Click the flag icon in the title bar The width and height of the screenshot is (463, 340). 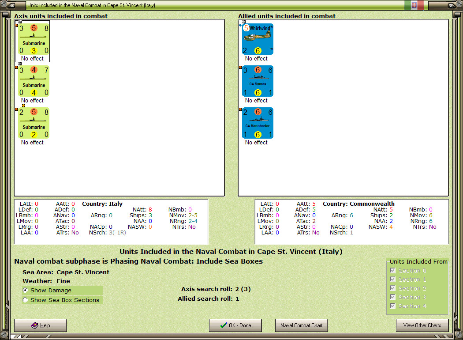point(414,5)
